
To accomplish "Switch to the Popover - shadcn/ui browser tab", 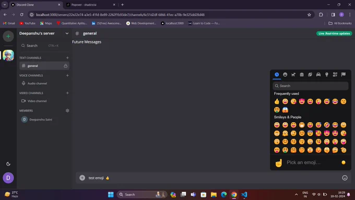I will [x=90, y=5].
